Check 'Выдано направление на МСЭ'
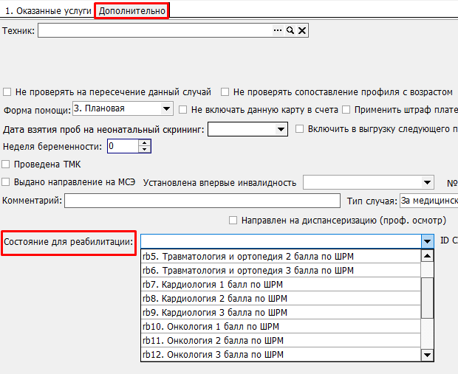 click(7, 182)
